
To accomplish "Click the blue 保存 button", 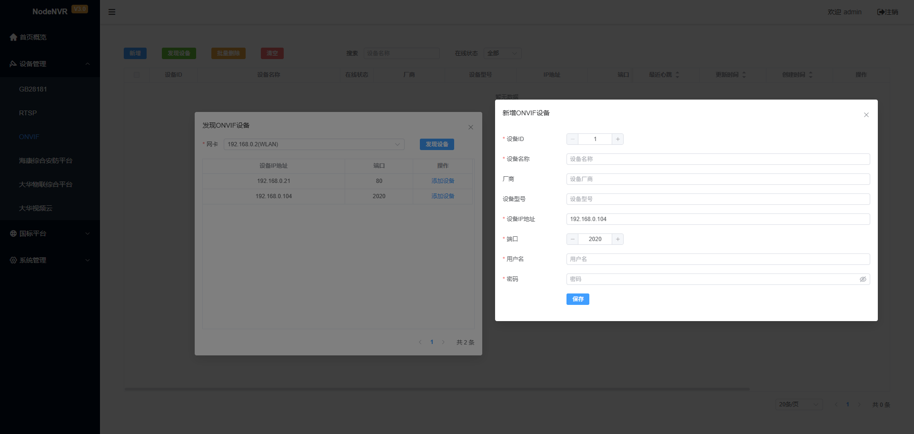I will (578, 299).
